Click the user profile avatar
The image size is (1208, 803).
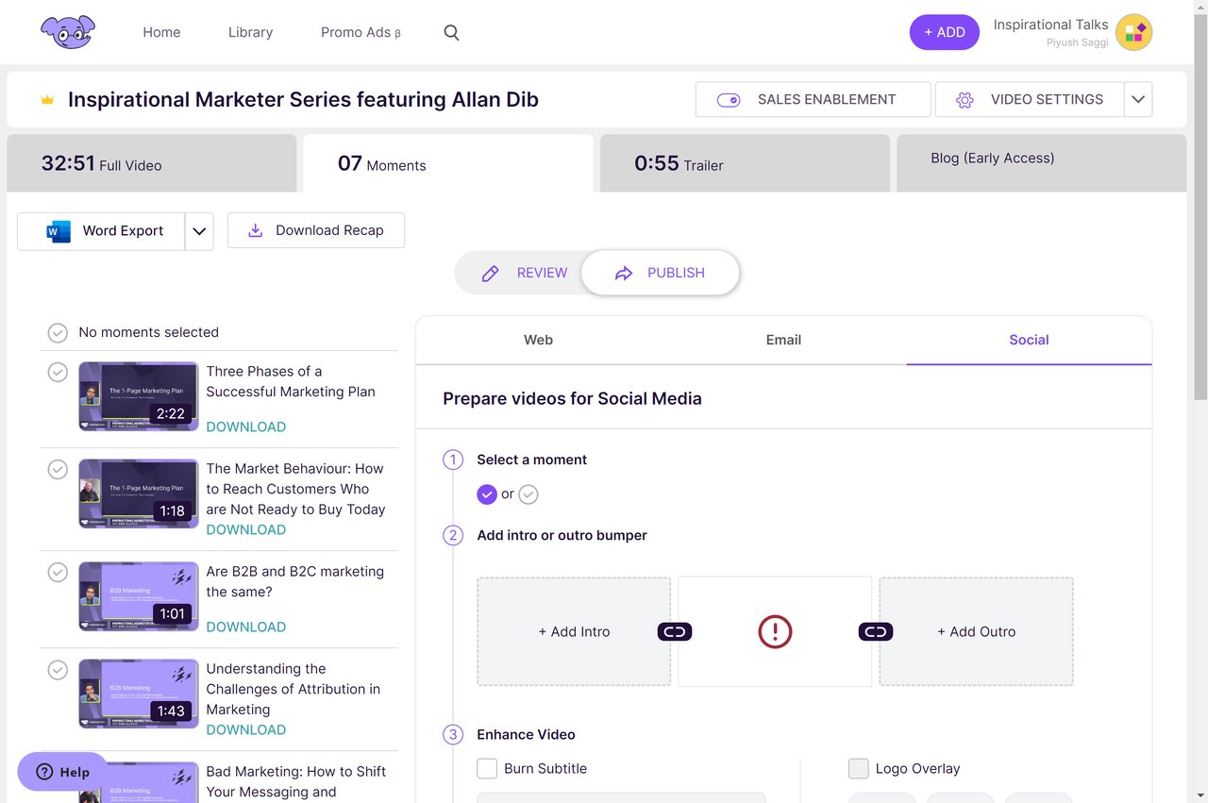1133,32
